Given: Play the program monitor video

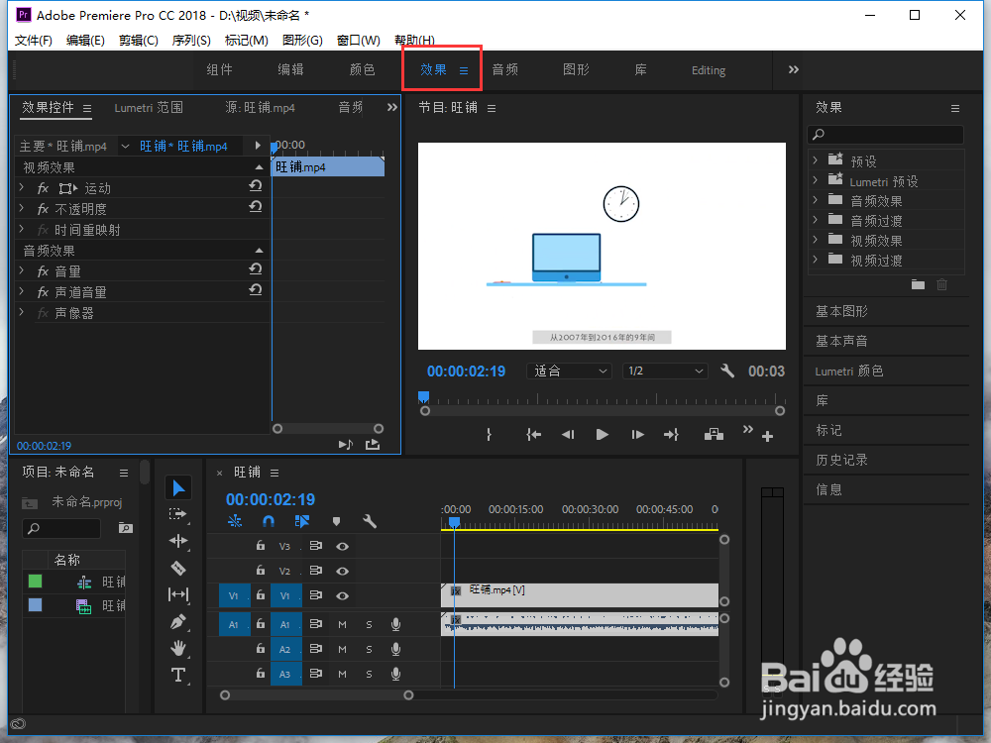Looking at the screenshot, I should click(x=602, y=435).
